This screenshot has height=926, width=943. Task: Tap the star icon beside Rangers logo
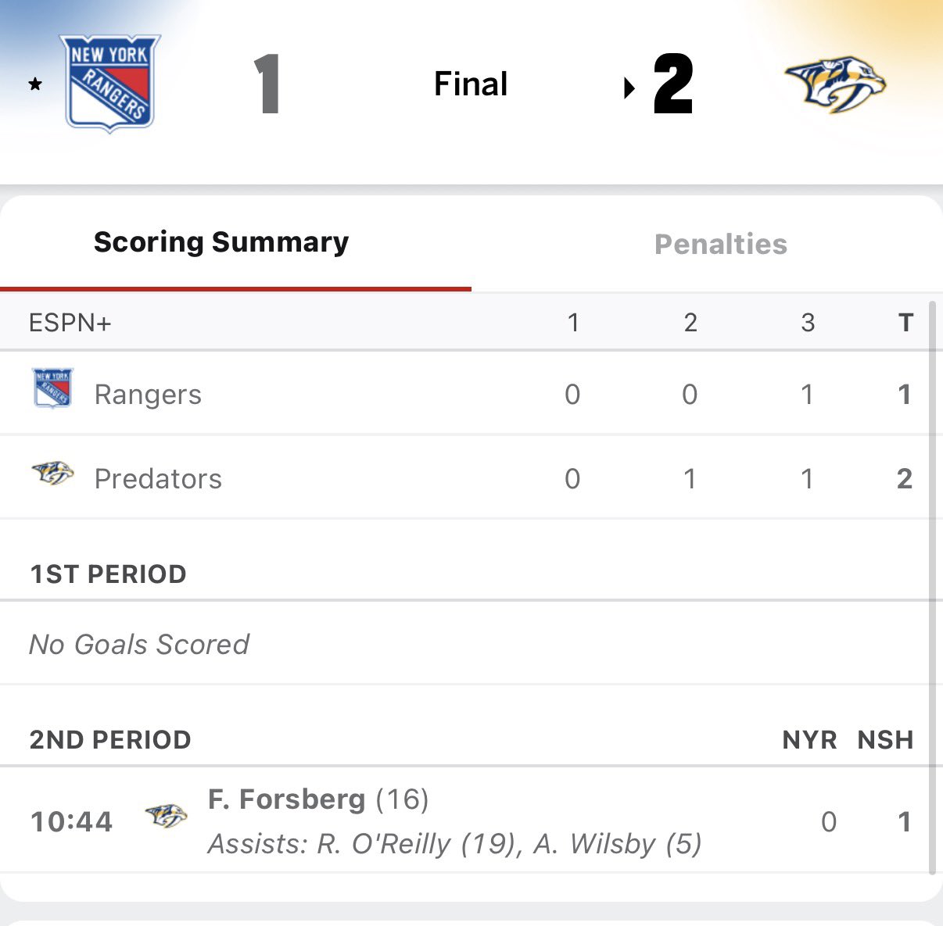[x=35, y=84]
